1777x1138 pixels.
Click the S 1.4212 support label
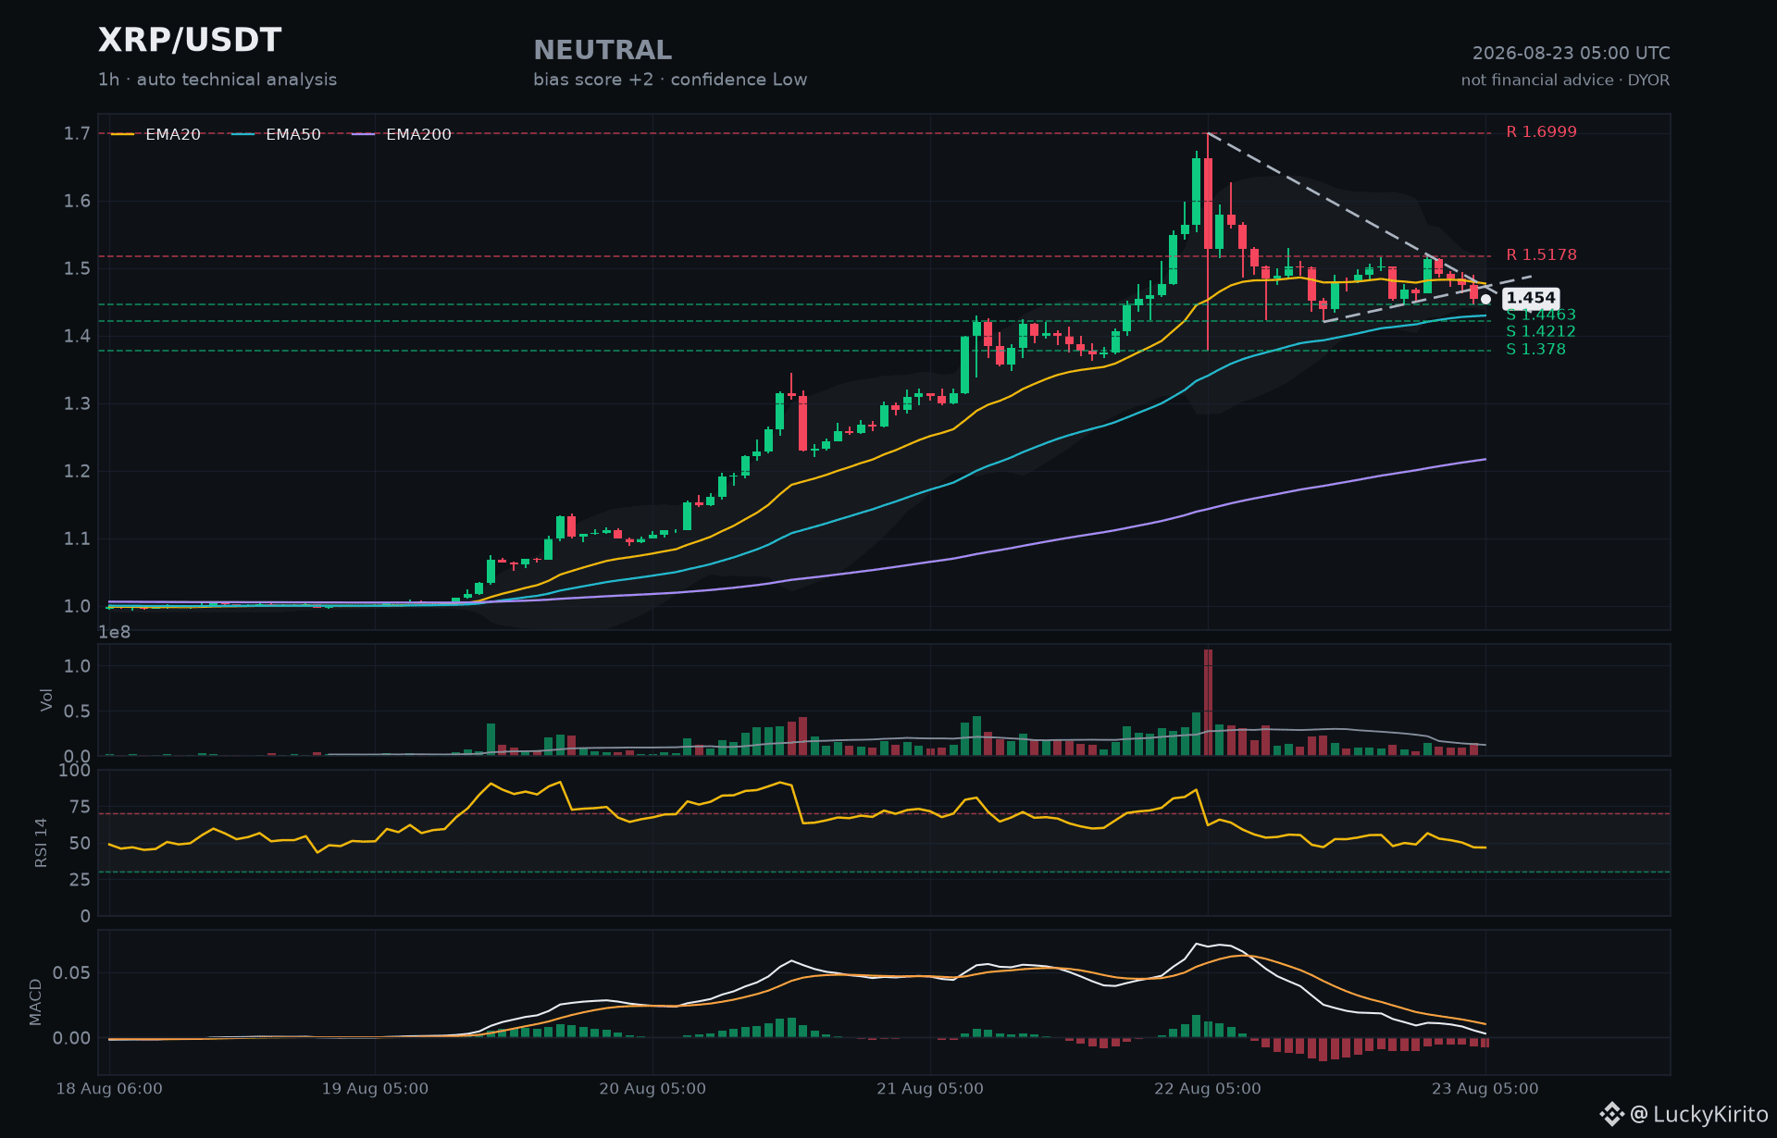coord(1541,331)
